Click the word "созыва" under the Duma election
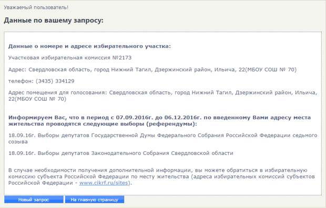Viewport: 326px width, 208px height. point(18,142)
